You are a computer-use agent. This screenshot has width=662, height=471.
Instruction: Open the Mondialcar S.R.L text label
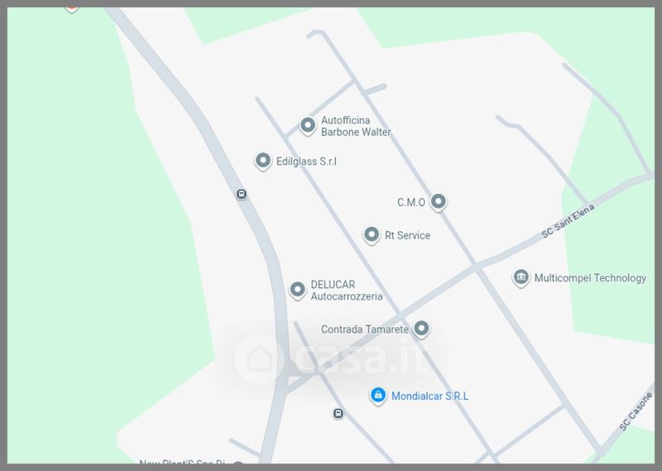click(429, 397)
